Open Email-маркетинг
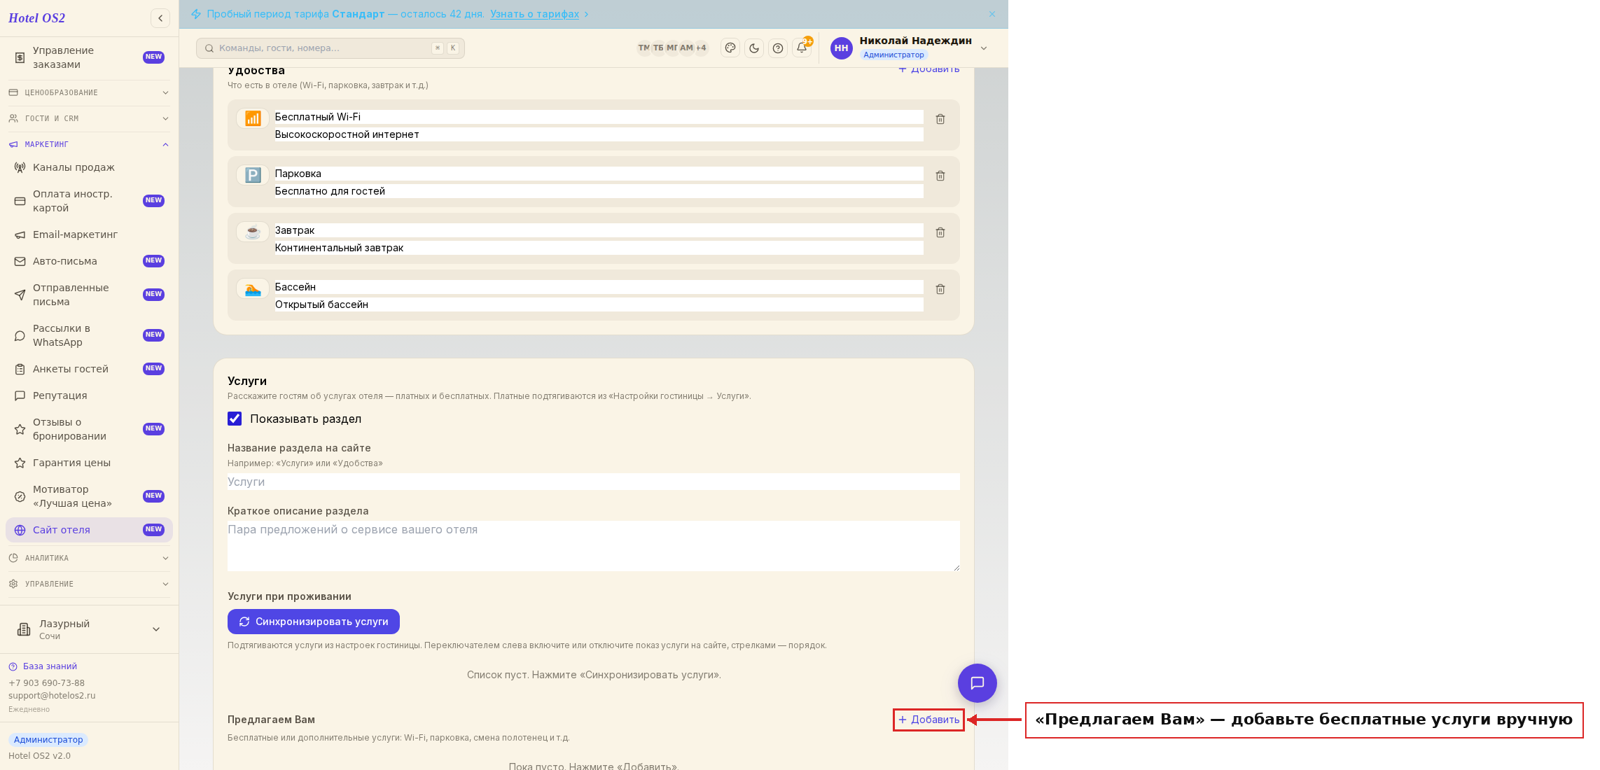 coord(89,234)
